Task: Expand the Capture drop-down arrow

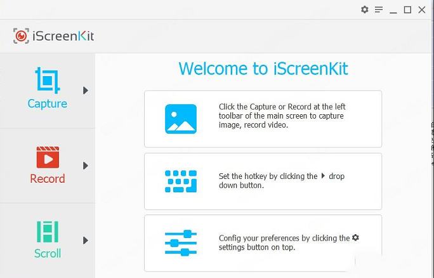Action: (x=86, y=91)
